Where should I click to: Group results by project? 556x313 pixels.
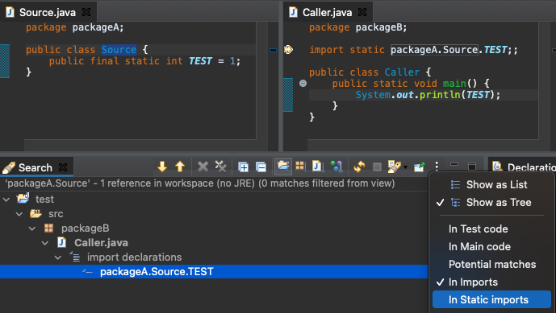point(283,167)
